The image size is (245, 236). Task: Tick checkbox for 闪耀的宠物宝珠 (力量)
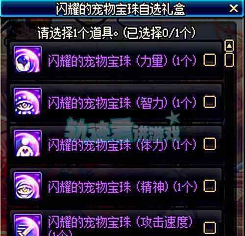coord(210,60)
